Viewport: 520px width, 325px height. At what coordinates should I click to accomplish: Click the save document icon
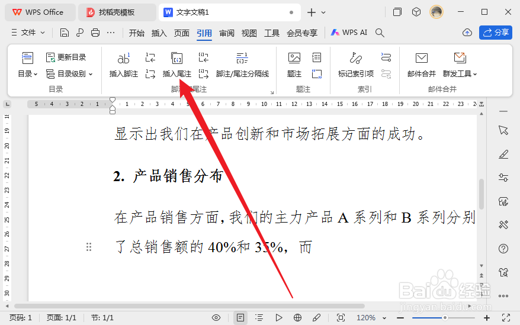click(x=65, y=33)
